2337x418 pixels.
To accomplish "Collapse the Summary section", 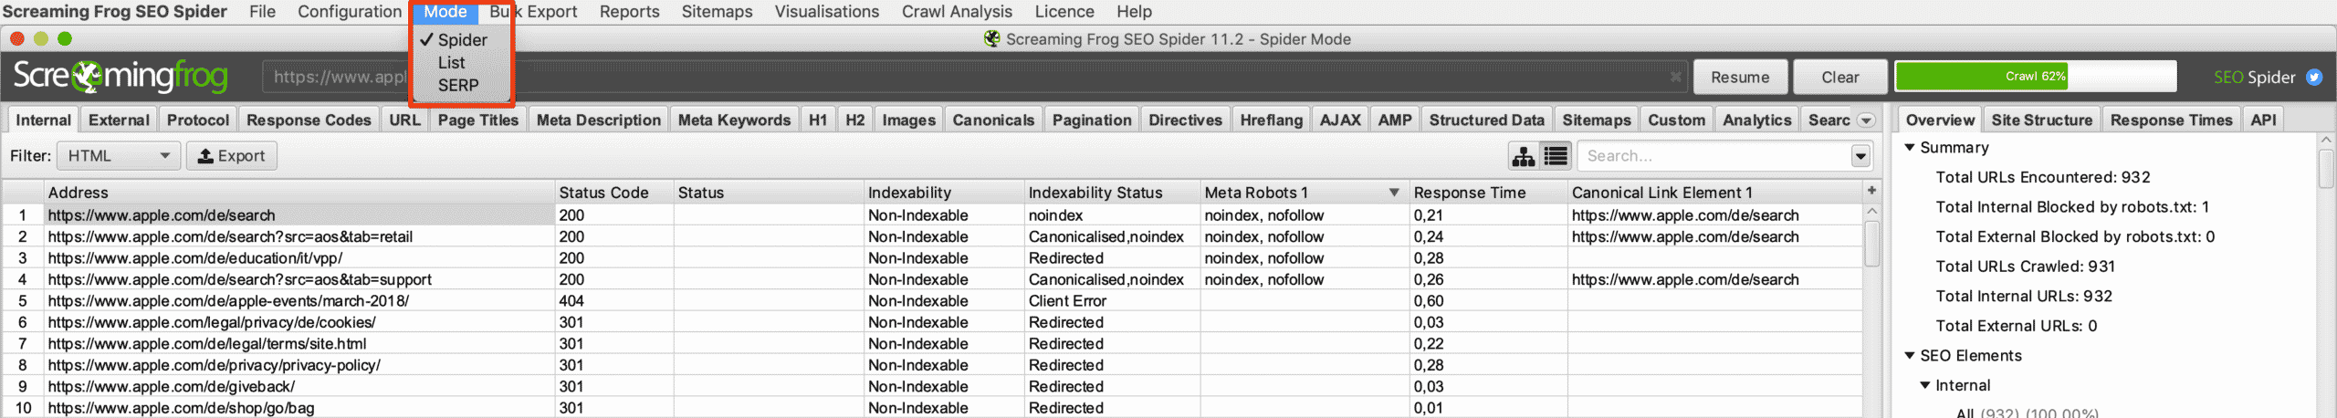I will point(1909,147).
